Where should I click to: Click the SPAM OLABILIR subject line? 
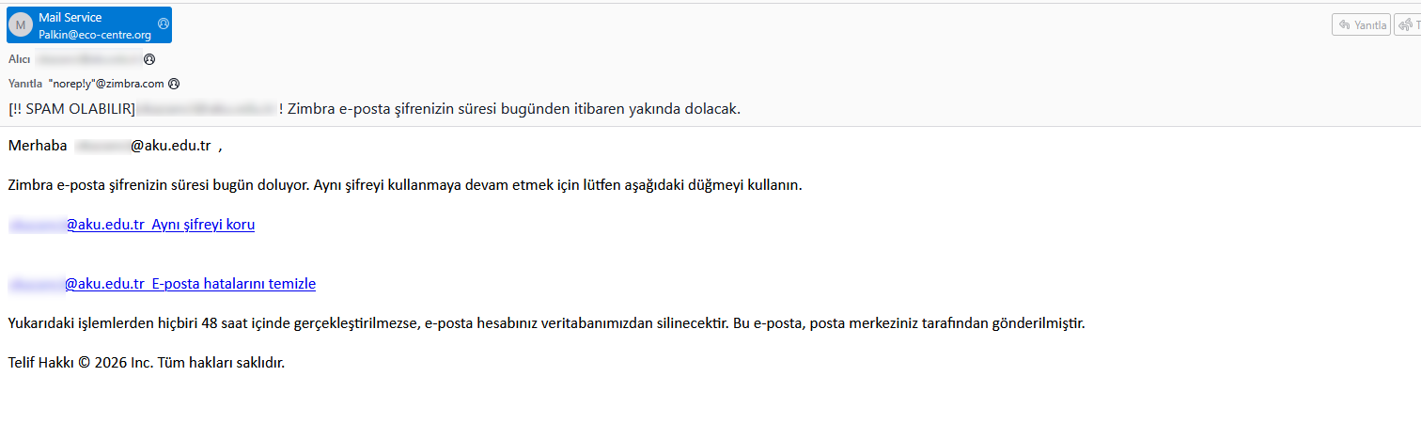374,109
